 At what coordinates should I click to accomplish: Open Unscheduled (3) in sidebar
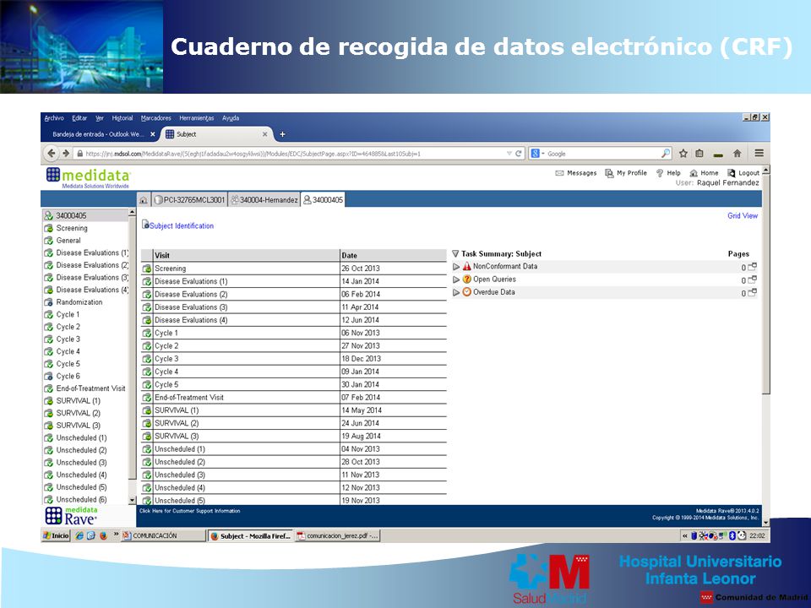(x=81, y=464)
